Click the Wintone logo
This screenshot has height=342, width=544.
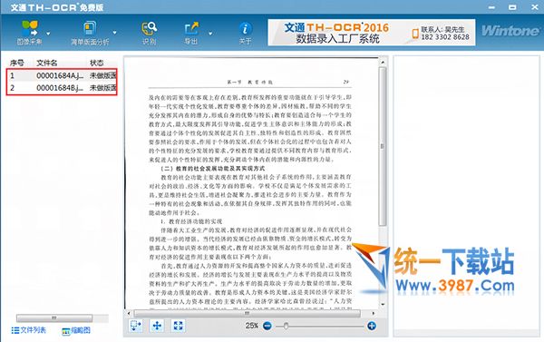[510, 31]
